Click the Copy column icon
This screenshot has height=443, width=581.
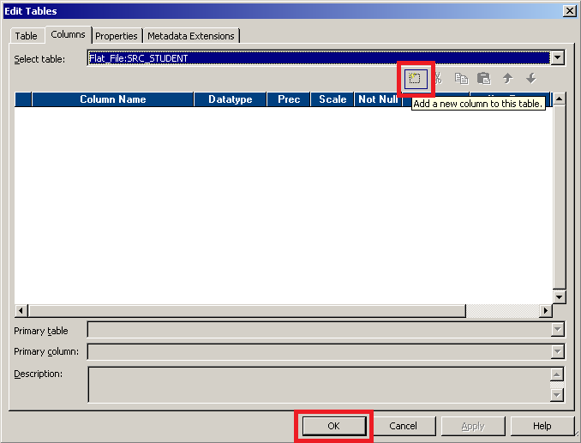(461, 79)
